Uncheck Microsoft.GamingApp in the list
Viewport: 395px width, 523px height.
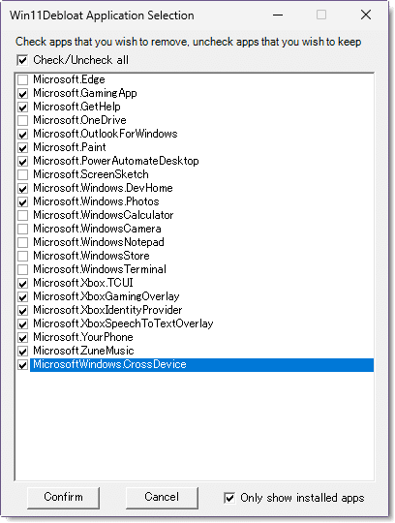[x=22, y=93]
